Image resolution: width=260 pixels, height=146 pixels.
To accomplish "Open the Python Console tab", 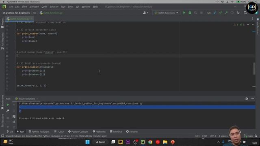I will point(78,131).
